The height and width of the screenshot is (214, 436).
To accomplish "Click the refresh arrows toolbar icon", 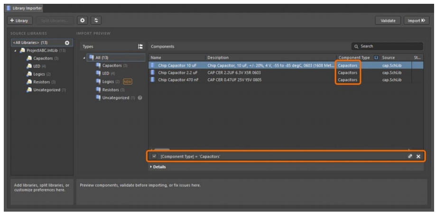I will tap(96, 20).
